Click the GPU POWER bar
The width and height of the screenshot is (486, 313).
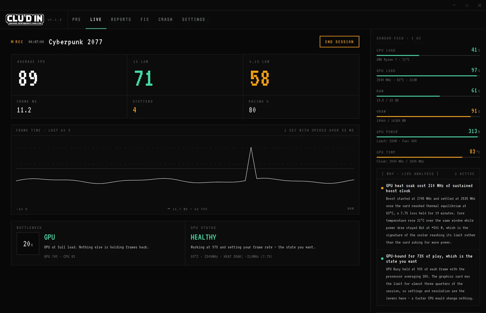coord(428,137)
